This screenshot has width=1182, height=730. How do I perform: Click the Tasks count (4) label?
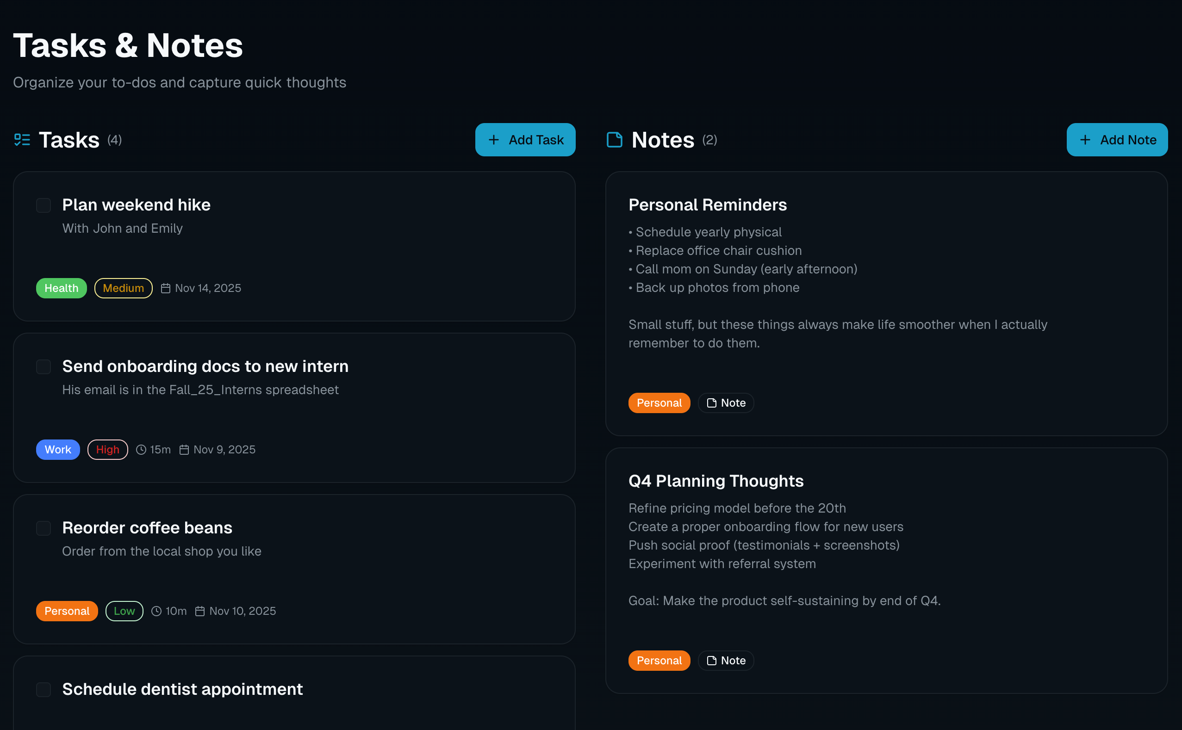[x=114, y=140]
